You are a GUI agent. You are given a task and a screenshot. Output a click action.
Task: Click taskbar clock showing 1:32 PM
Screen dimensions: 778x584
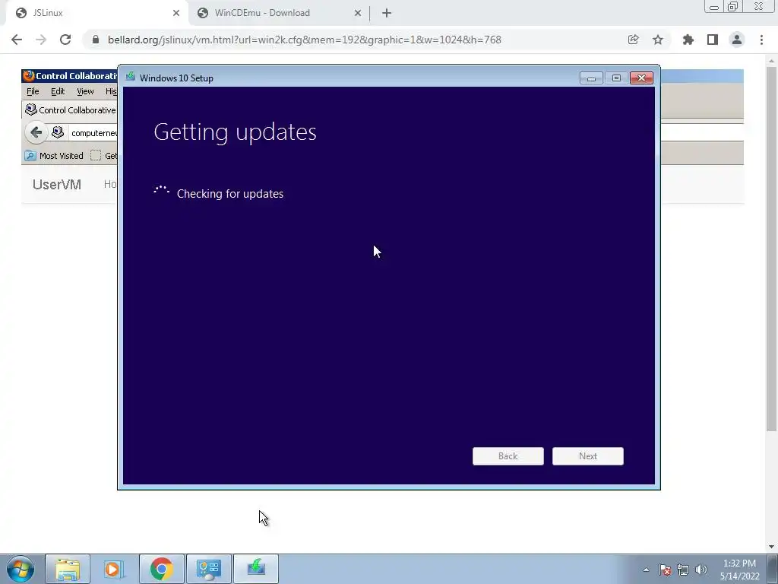click(x=739, y=570)
